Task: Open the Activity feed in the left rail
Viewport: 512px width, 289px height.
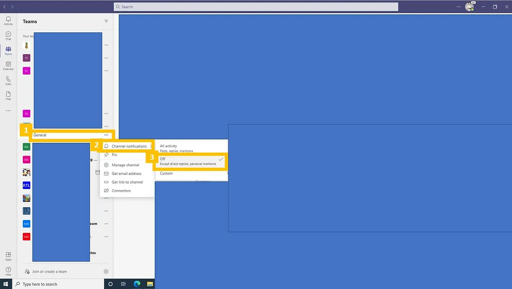Action: point(8,21)
